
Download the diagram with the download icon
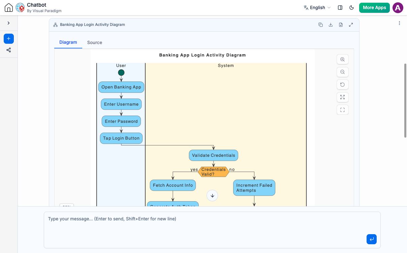[331, 25]
